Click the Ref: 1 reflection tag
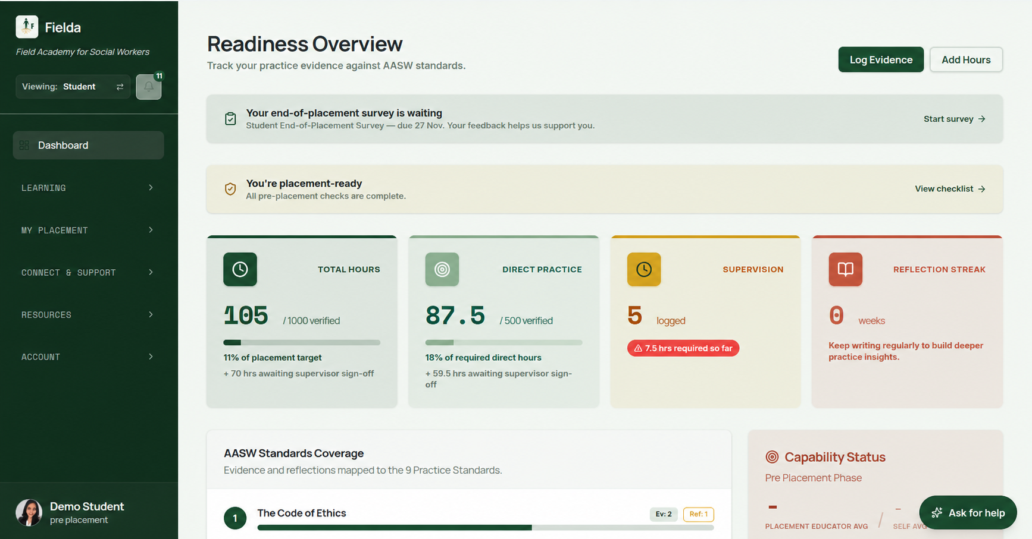 pos(699,514)
